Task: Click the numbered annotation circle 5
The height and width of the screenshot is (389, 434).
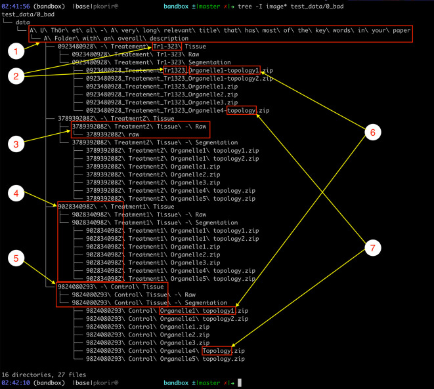Action: click(16, 258)
